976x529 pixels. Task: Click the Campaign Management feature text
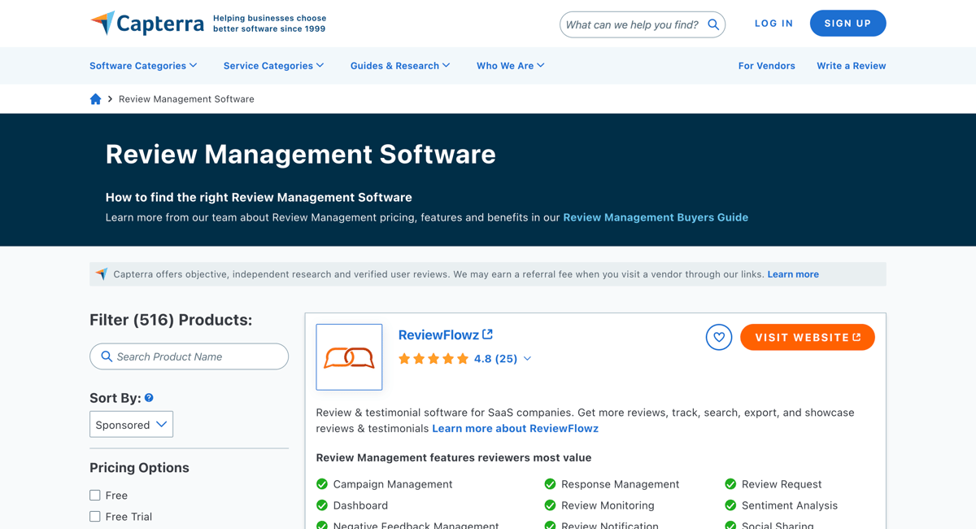click(393, 484)
